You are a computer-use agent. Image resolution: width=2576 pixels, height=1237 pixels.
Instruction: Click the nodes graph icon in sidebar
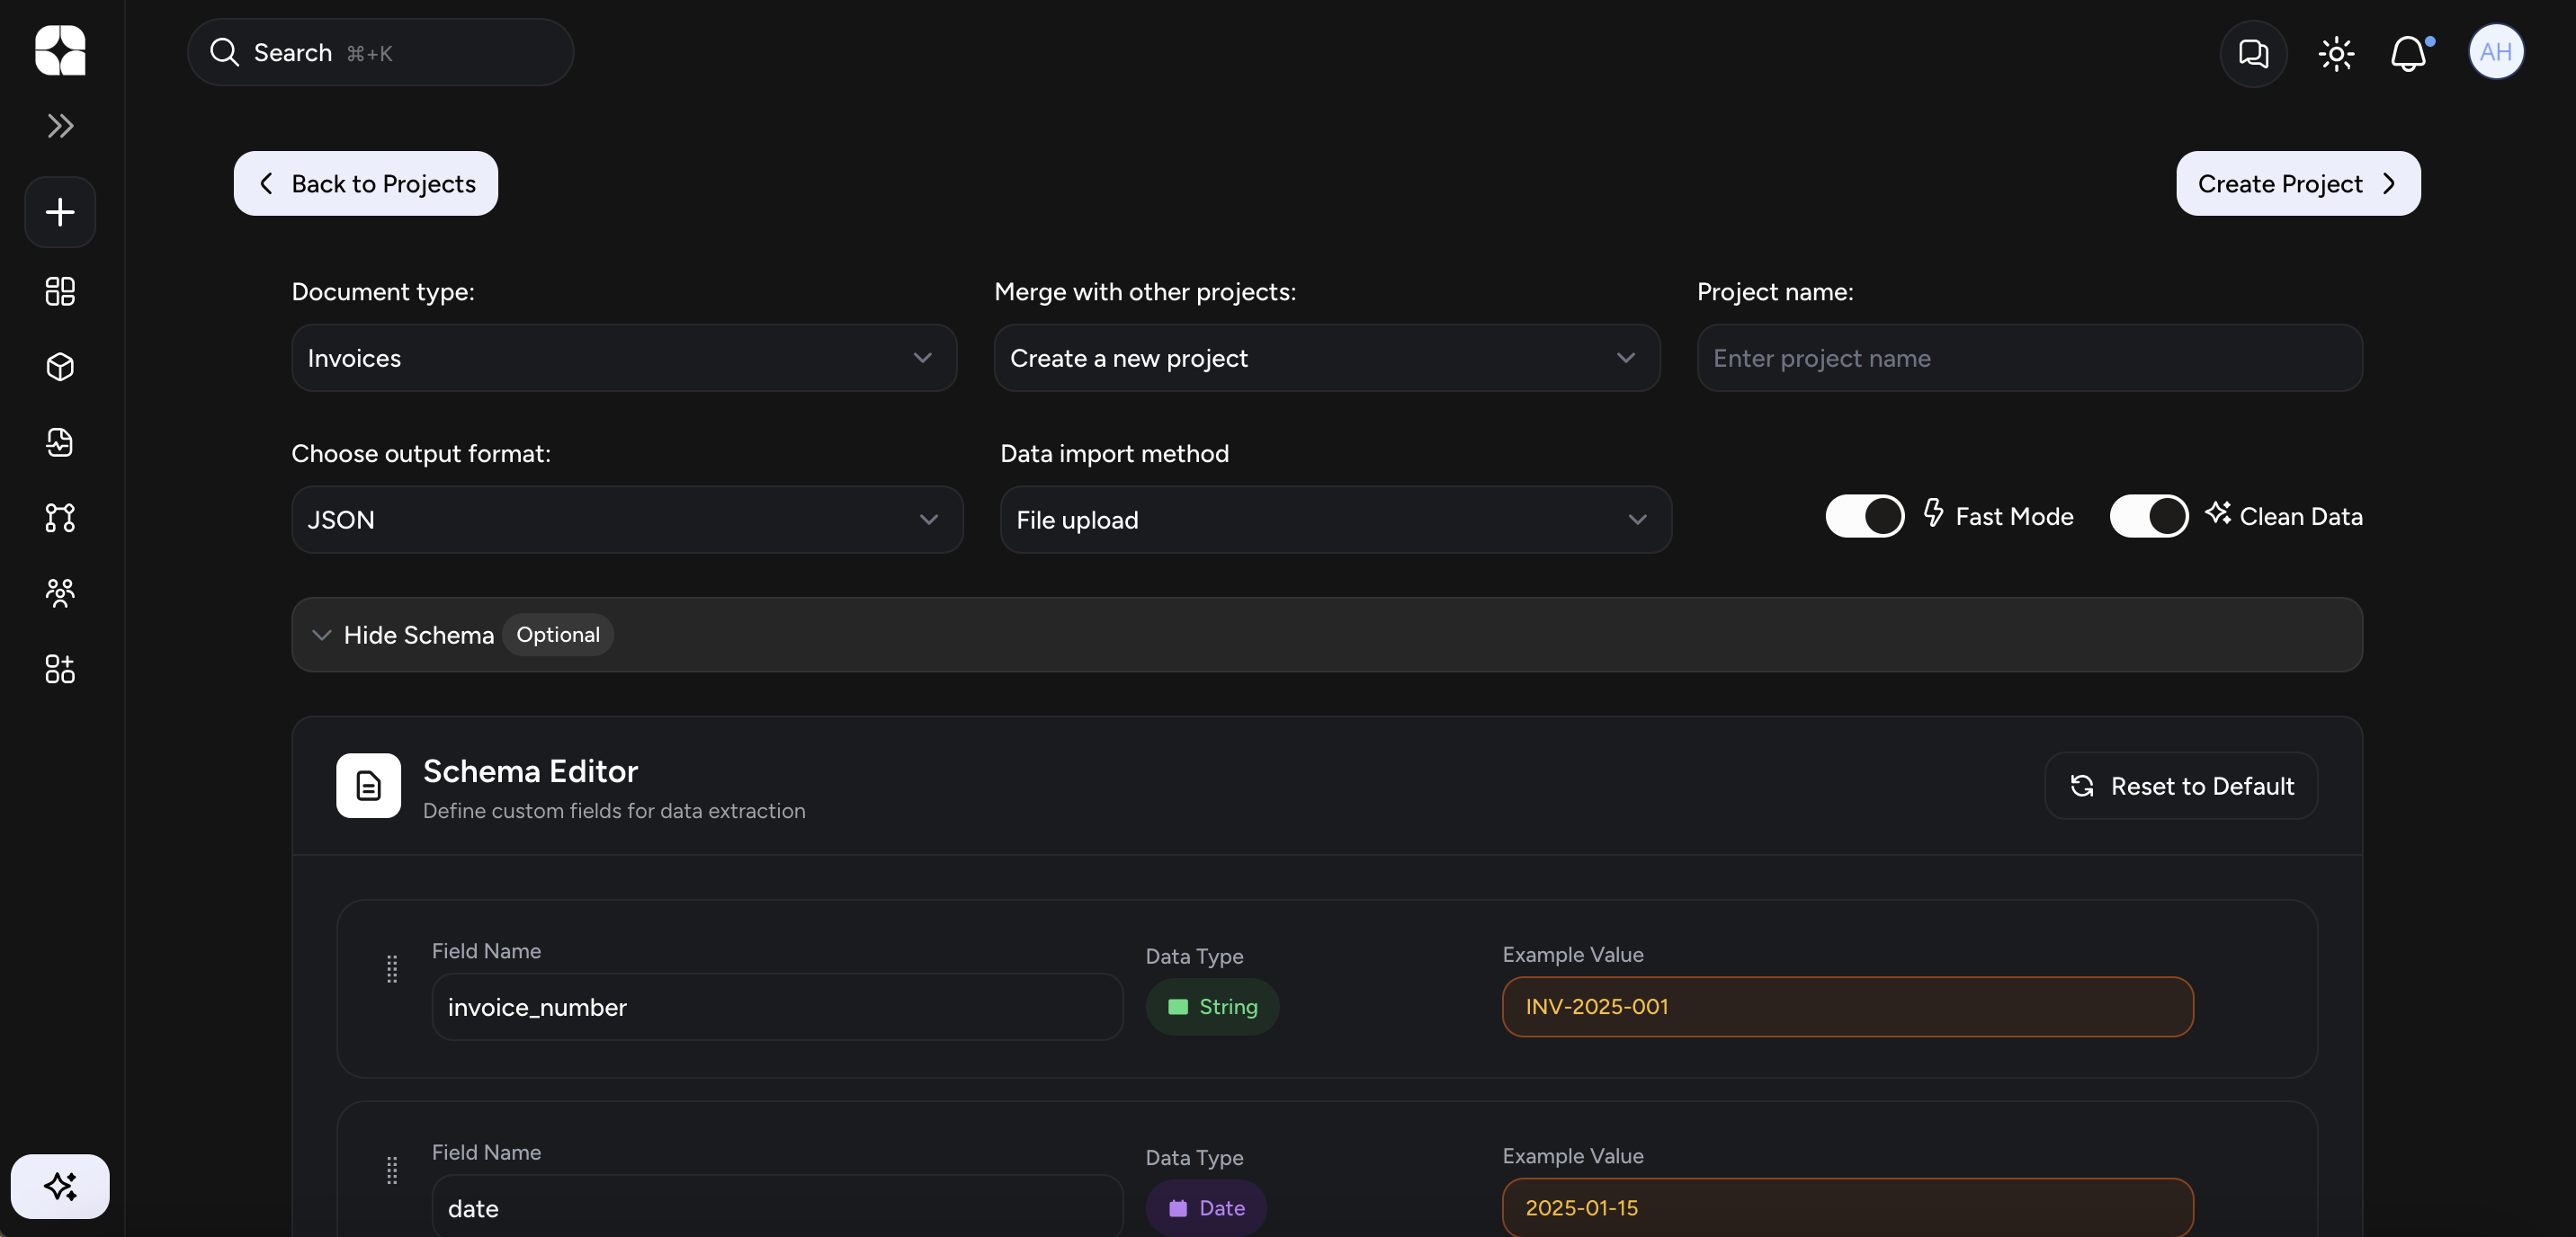[x=59, y=518]
